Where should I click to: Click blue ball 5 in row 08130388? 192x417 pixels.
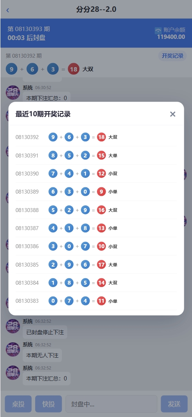click(x=53, y=210)
